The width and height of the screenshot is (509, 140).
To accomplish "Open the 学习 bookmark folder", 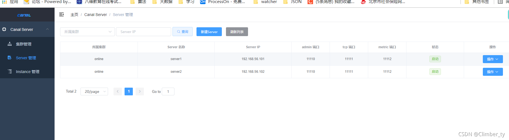I will click(x=187, y=2).
